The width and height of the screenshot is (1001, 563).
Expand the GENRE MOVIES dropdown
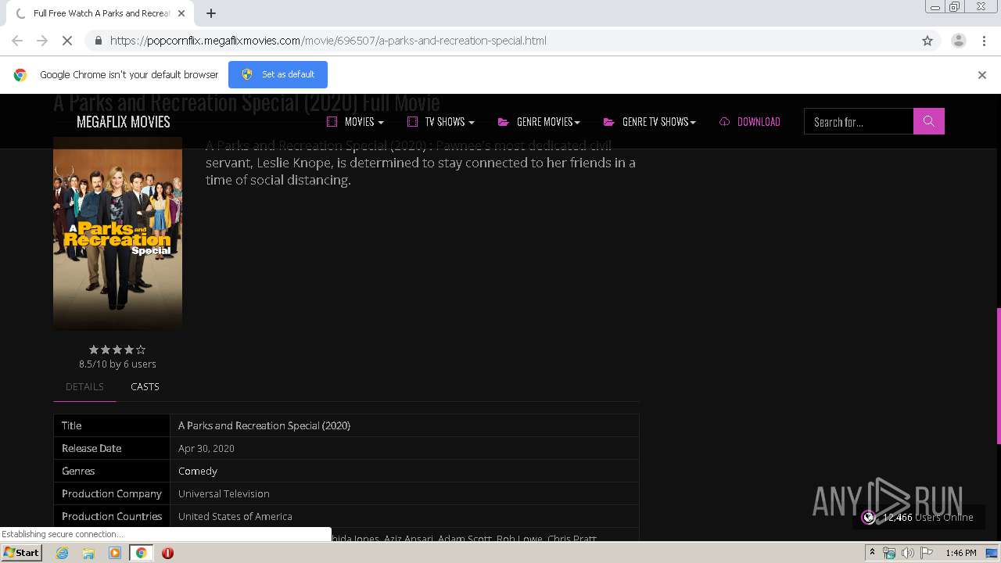(539, 121)
